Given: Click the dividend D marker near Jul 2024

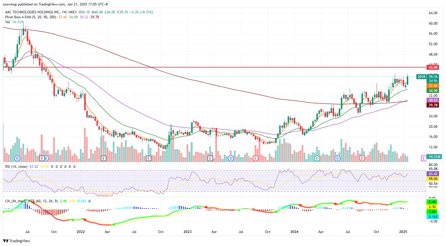Looking at the screenshot, I should click(x=337, y=158).
